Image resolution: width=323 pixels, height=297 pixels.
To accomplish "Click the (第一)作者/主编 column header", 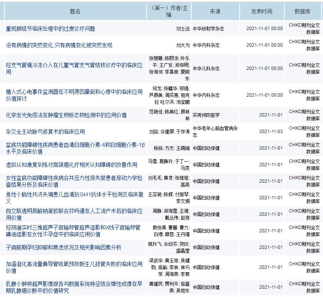I will [x=169, y=12].
